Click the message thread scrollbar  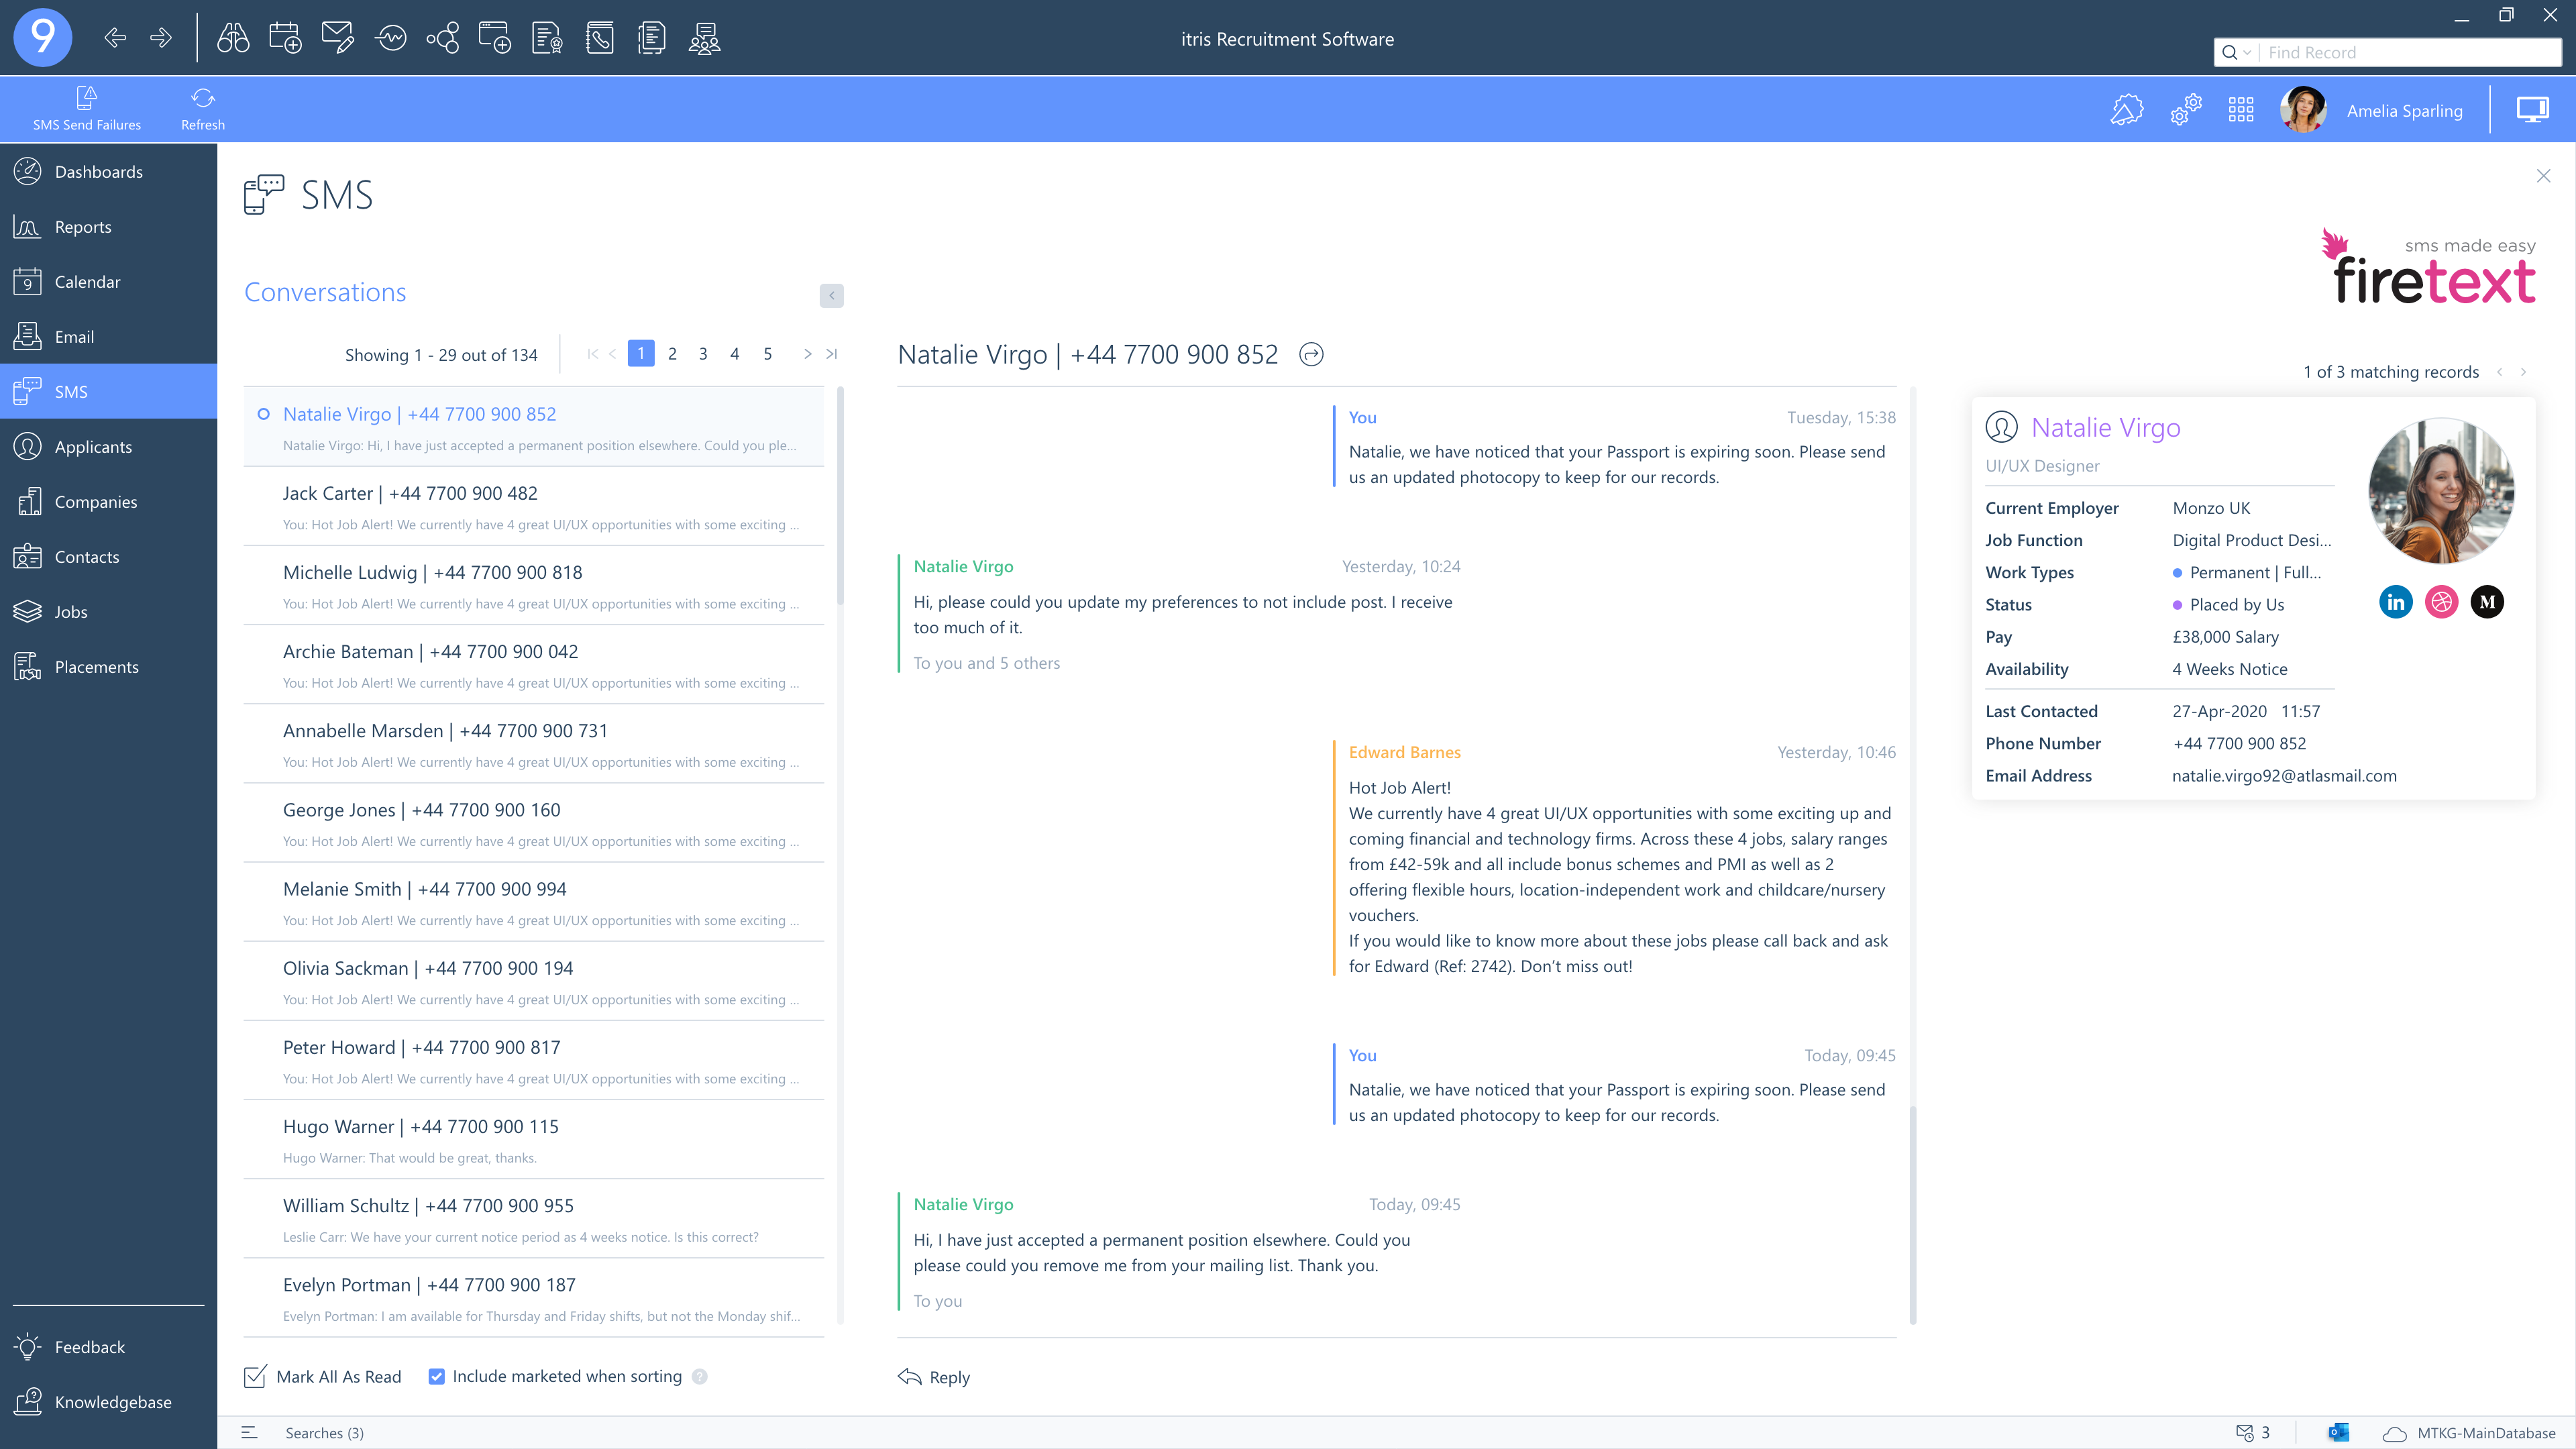point(1913,1214)
